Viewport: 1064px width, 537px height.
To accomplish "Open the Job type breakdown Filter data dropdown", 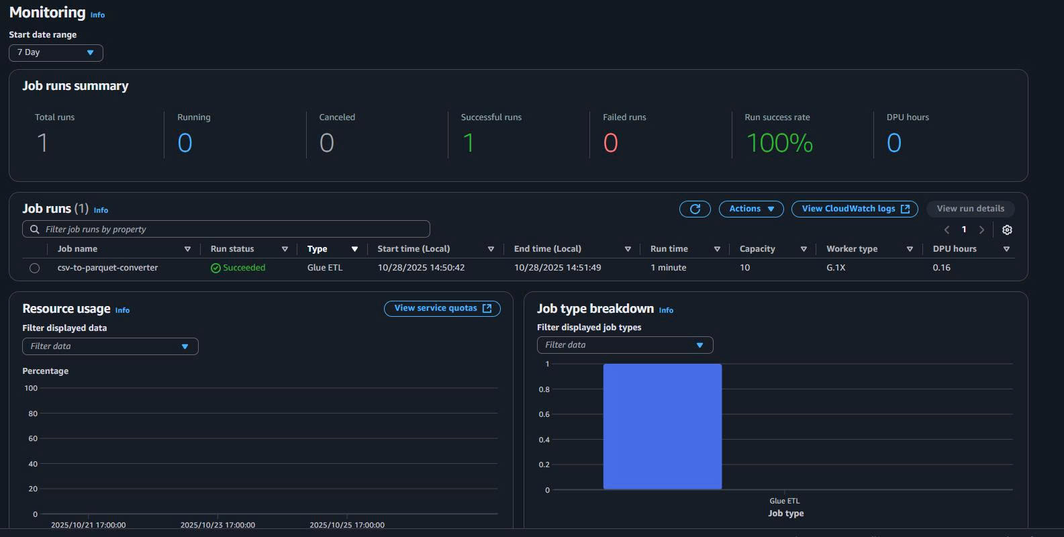I will [x=624, y=345].
